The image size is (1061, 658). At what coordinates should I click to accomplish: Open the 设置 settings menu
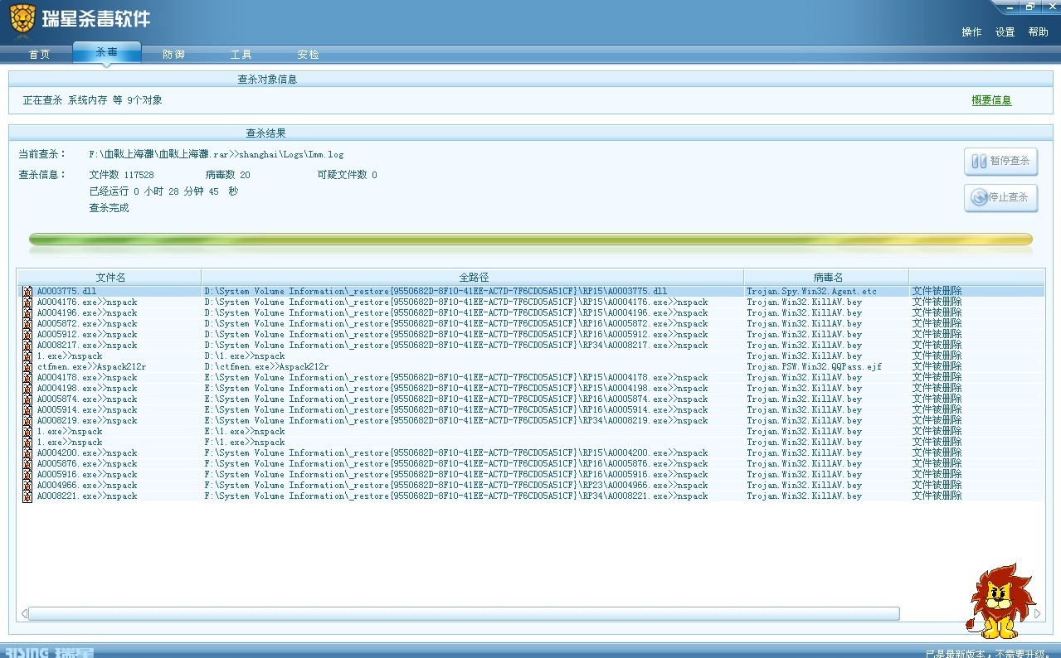(x=1005, y=32)
